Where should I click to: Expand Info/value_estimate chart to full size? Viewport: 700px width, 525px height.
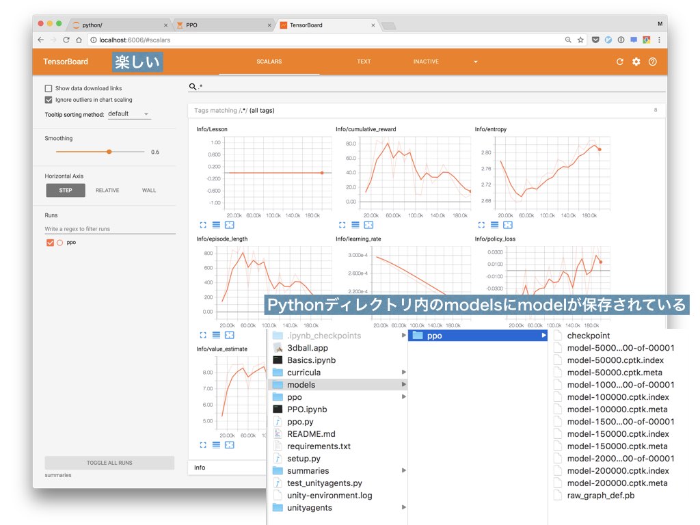[203, 444]
